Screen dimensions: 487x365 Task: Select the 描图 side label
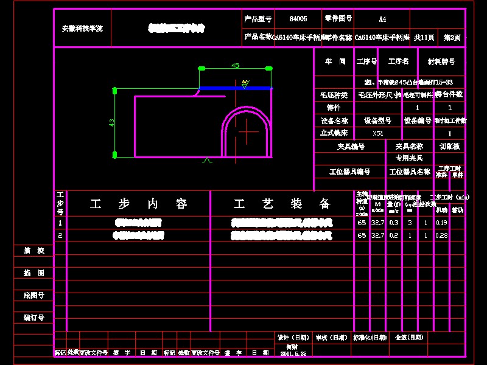tap(34, 273)
